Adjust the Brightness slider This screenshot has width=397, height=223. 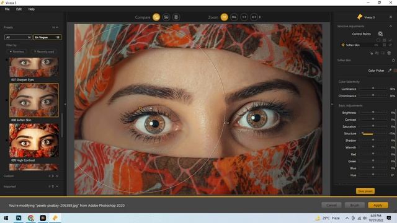point(373,113)
